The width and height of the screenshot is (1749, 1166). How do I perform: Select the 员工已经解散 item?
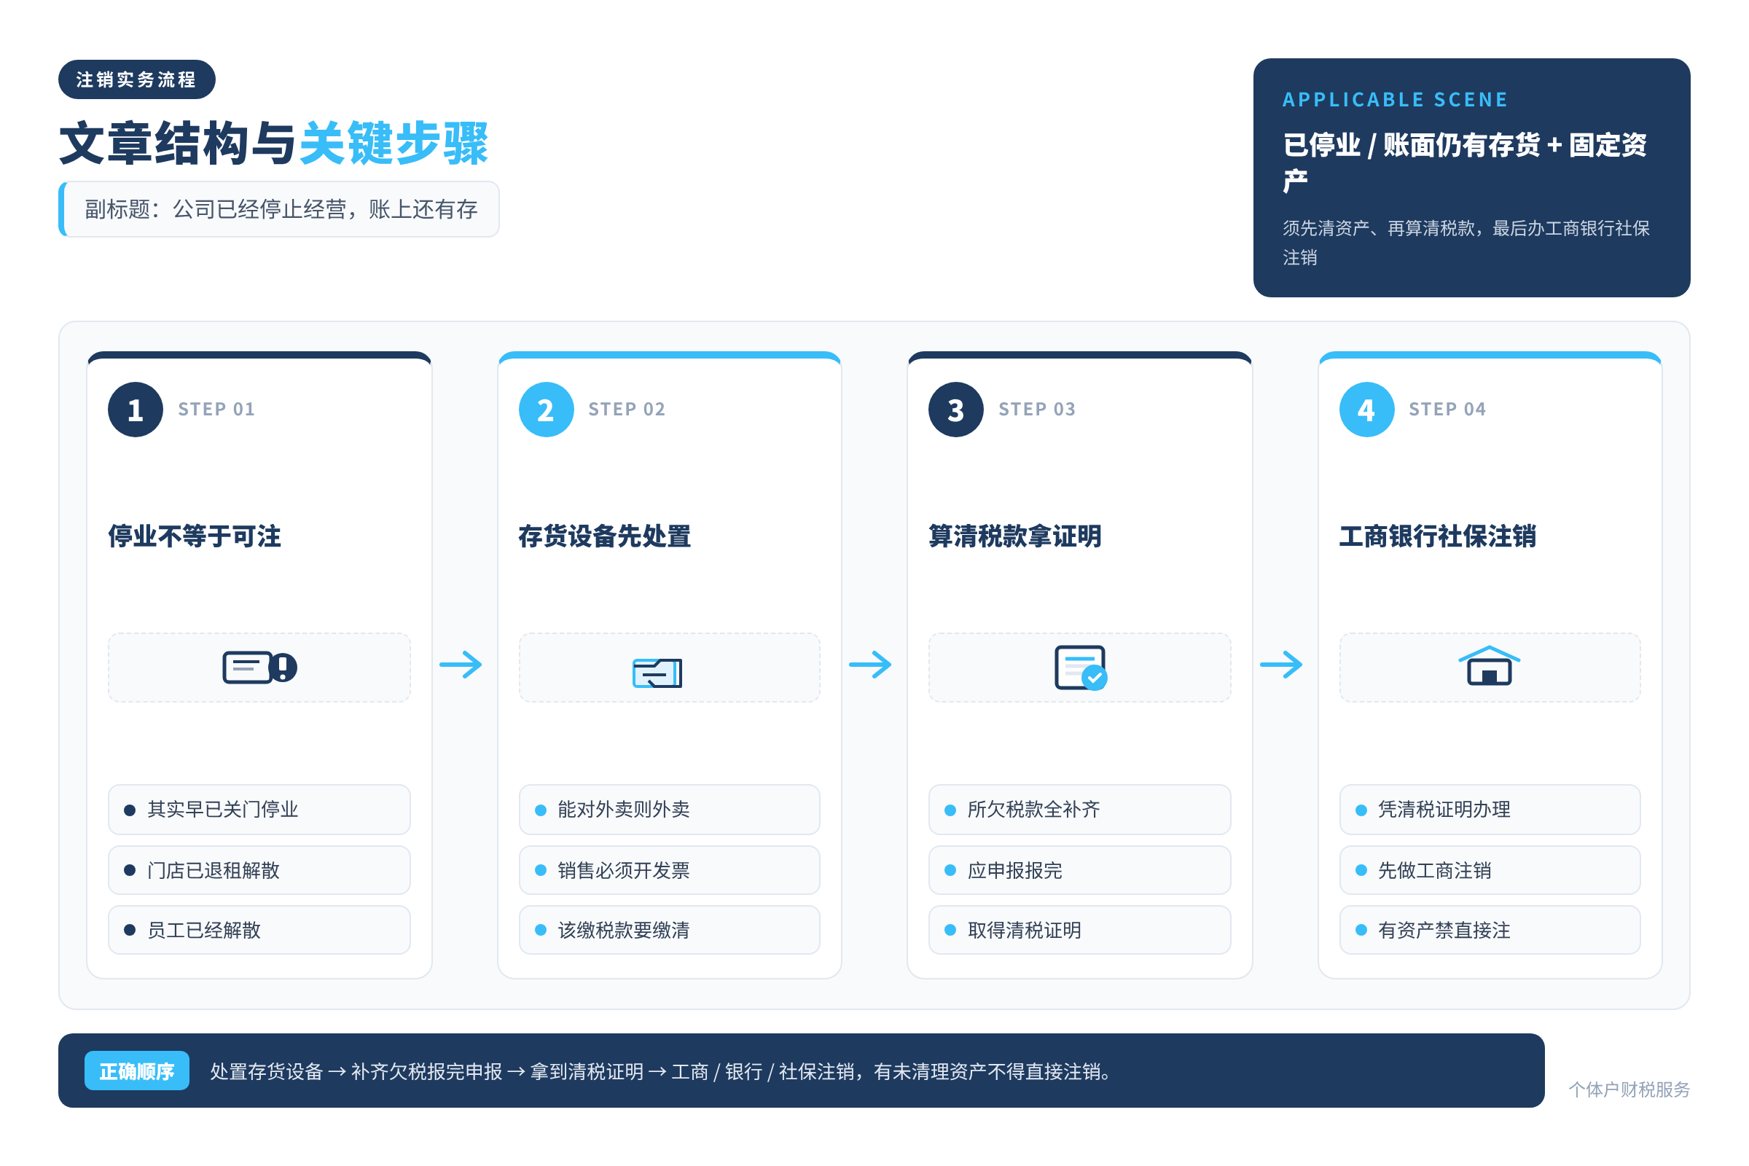tap(259, 930)
